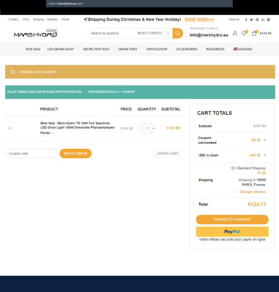The image size is (279, 292).
Task: Open the TS 1000 product title link
Action: 77,125
